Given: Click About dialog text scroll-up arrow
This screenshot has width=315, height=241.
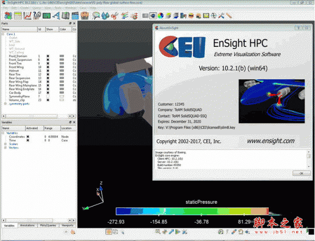Looking at the screenshot, I should (x=309, y=152).
